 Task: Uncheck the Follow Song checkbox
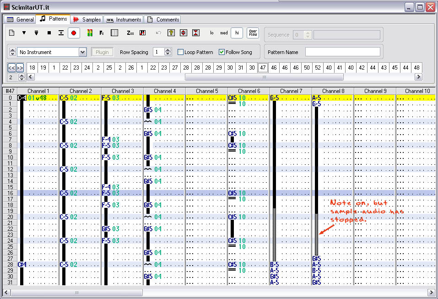tap(222, 52)
